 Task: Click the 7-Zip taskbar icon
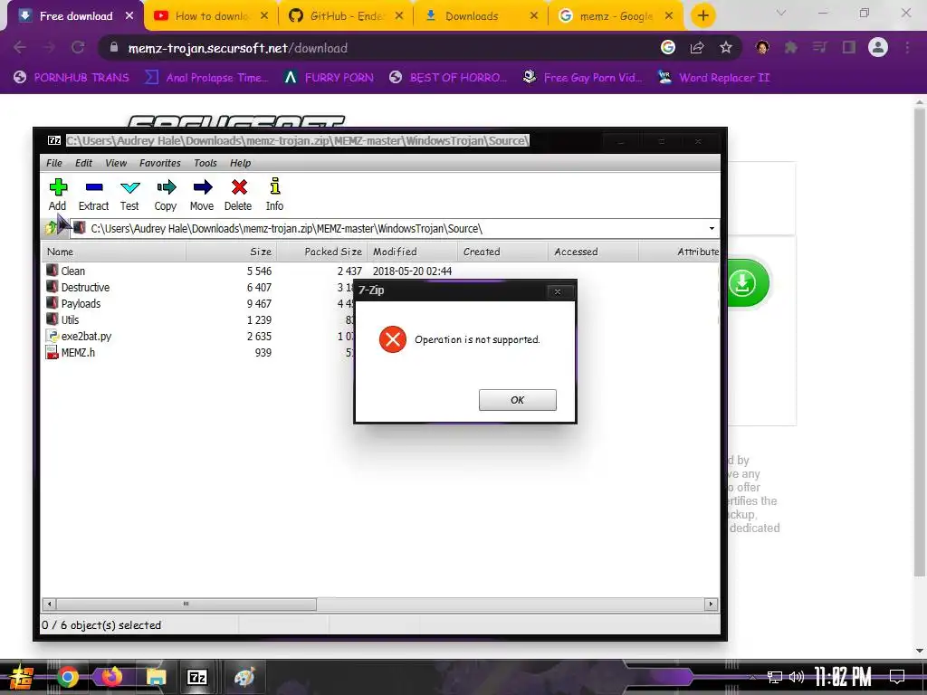point(197,677)
